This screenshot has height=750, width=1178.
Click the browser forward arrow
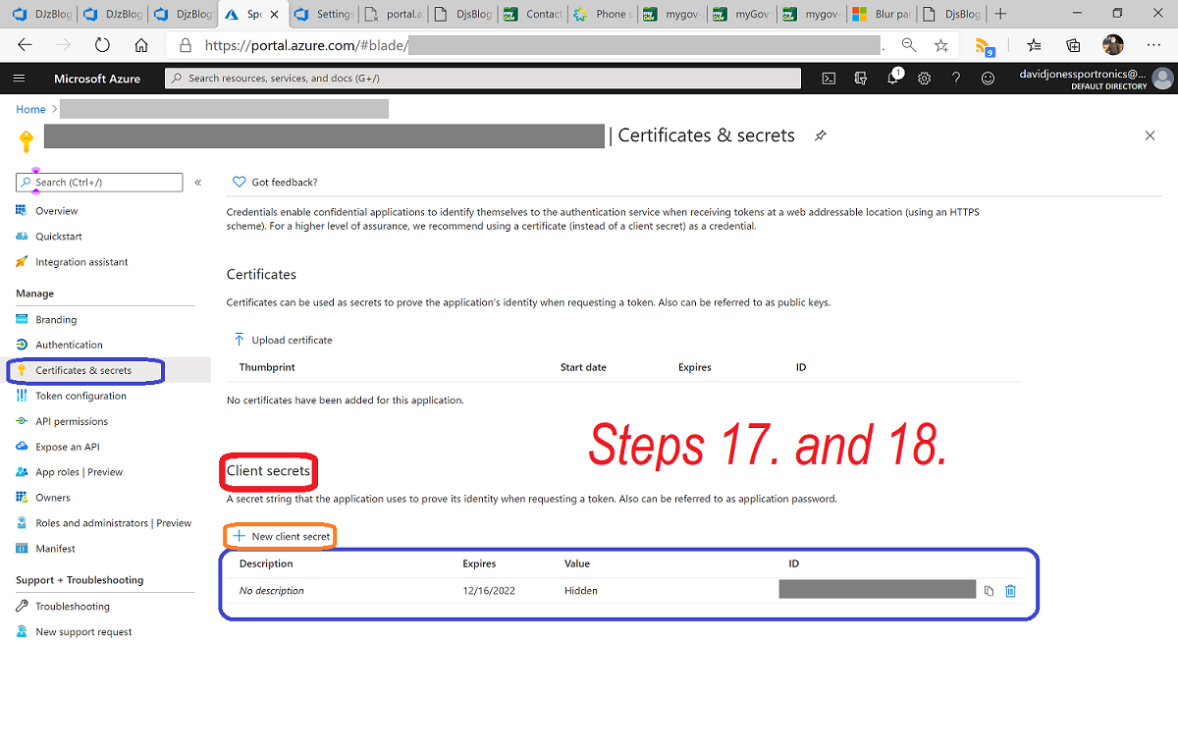click(64, 45)
